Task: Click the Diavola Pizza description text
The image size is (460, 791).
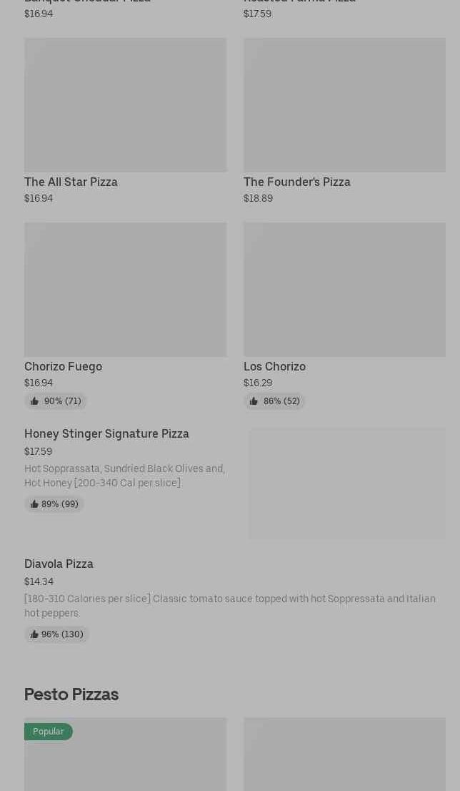Action: [229, 606]
